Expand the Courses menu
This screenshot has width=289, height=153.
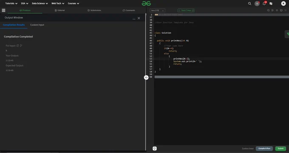(74, 3)
